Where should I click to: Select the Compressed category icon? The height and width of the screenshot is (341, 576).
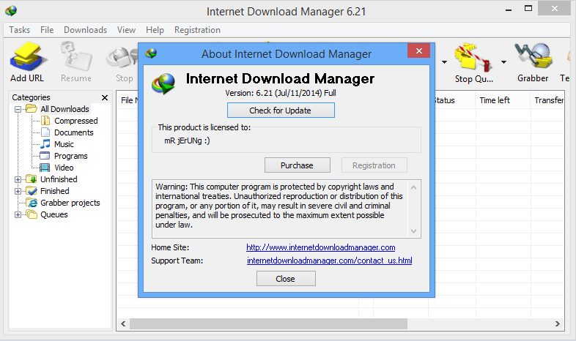point(45,121)
